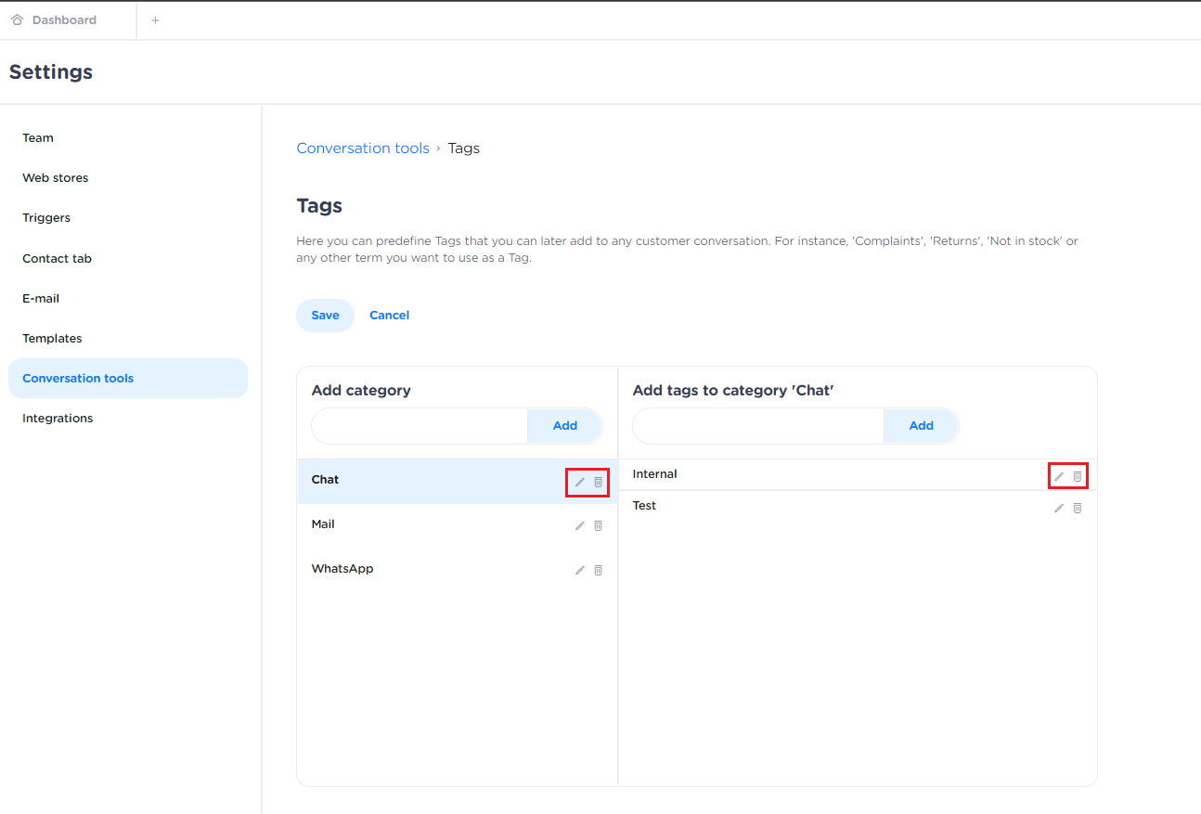Delete the WhatsApp category
Viewport: 1201px width, 814px height.
598,570
